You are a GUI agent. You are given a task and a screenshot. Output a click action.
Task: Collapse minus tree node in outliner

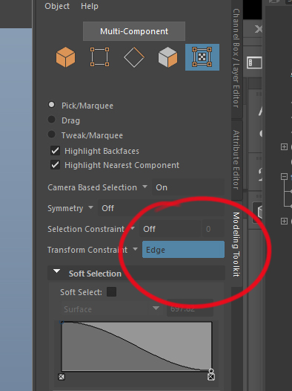(284, 176)
